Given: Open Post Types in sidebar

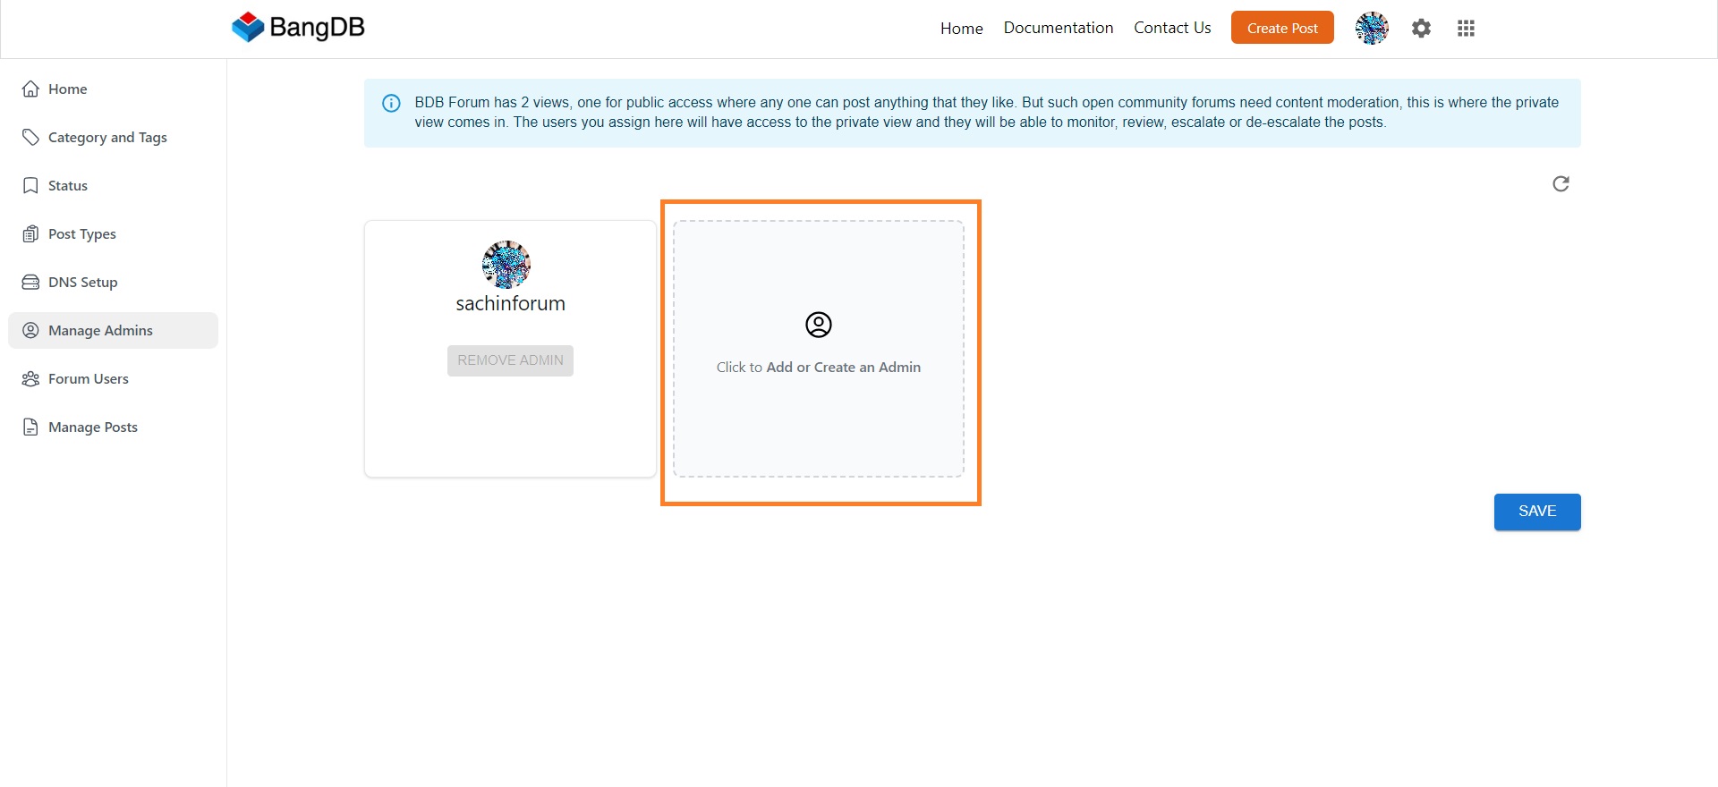Looking at the screenshot, I should click(x=113, y=233).
